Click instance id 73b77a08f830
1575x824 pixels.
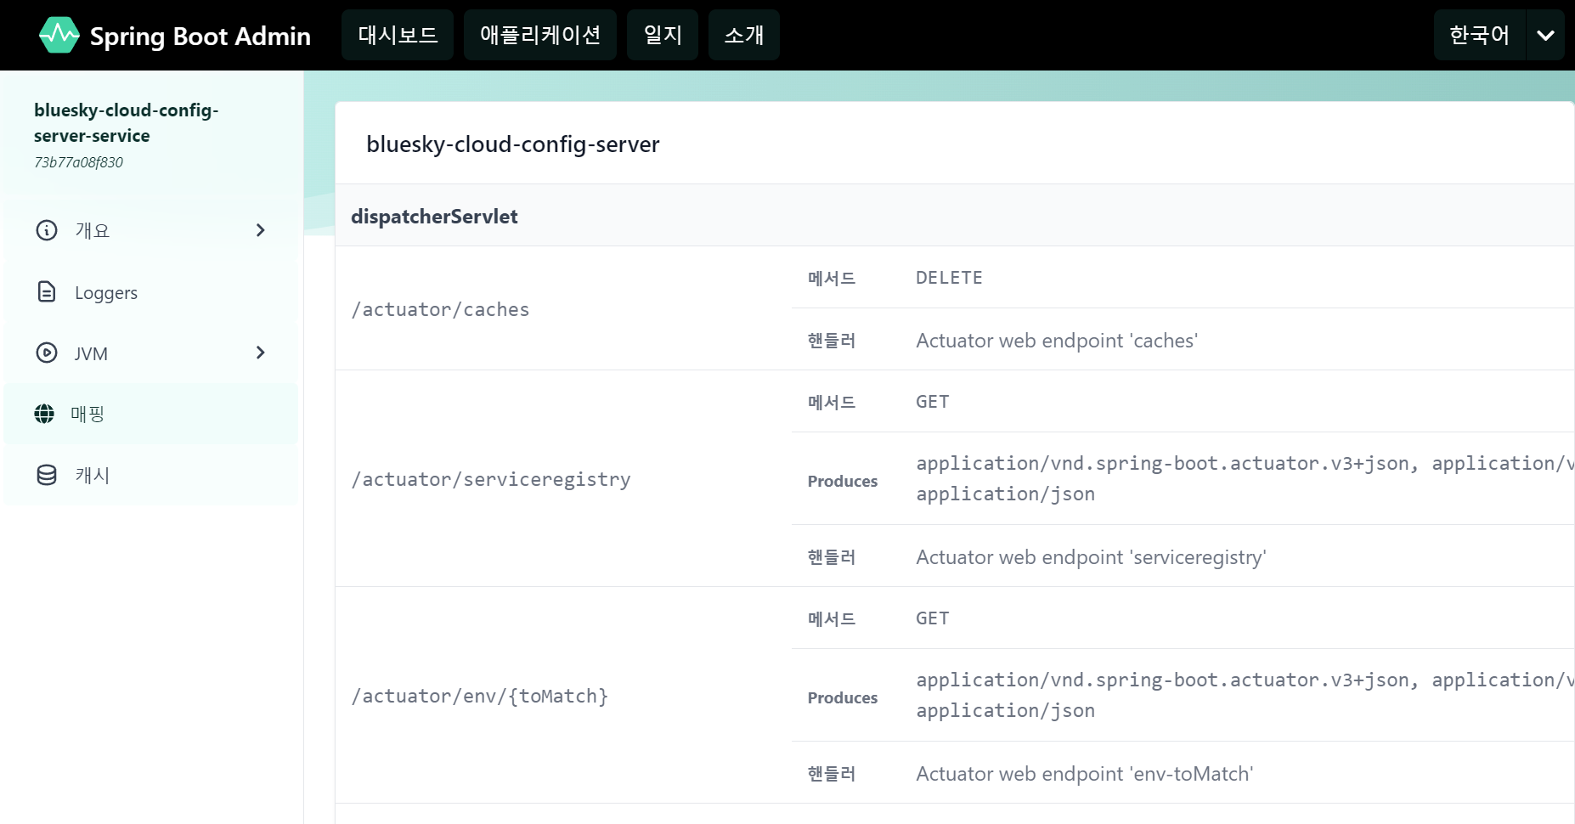tap(78, 162)
